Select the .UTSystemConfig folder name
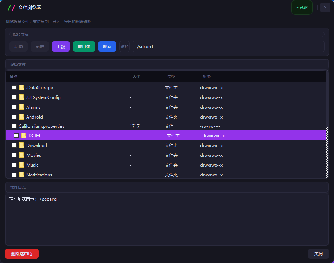This screenshot has height=263, width=334. 44,97
